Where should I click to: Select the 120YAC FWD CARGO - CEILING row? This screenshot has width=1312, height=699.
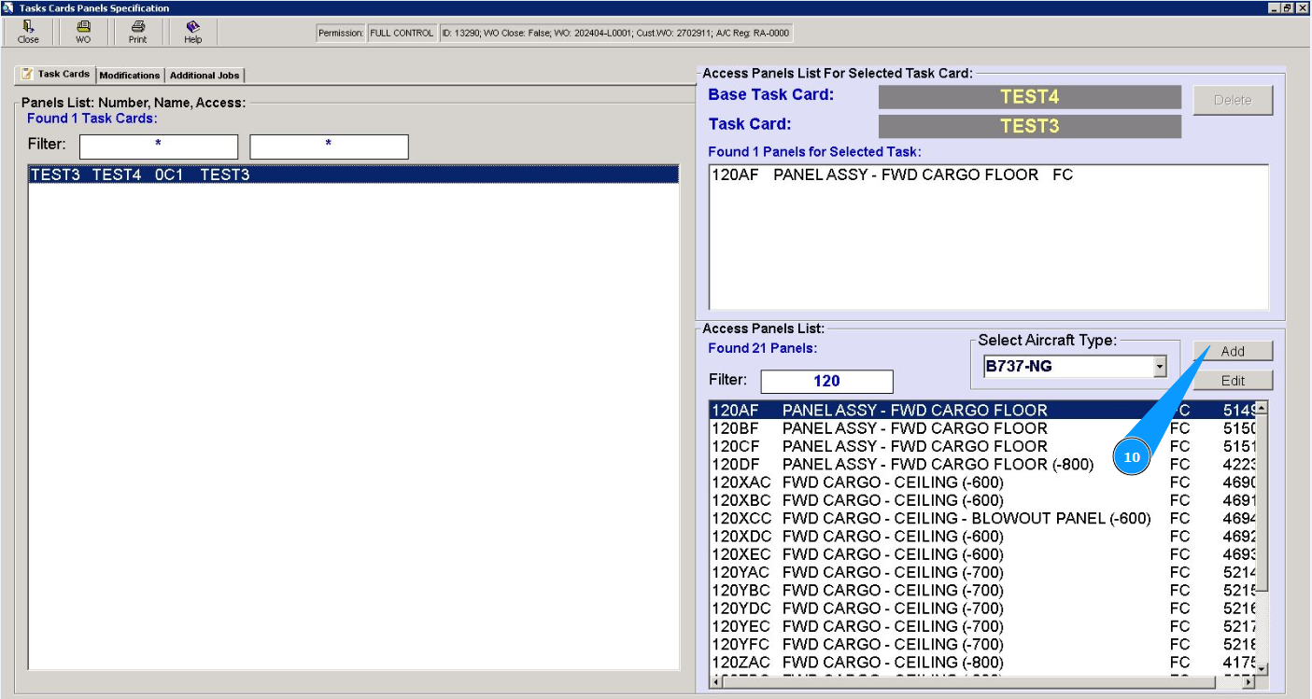980,572
